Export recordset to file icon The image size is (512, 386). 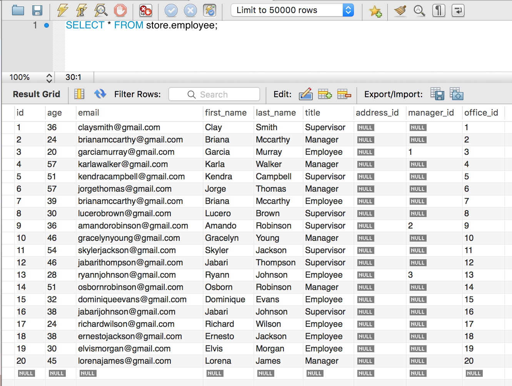pos(437,94)
